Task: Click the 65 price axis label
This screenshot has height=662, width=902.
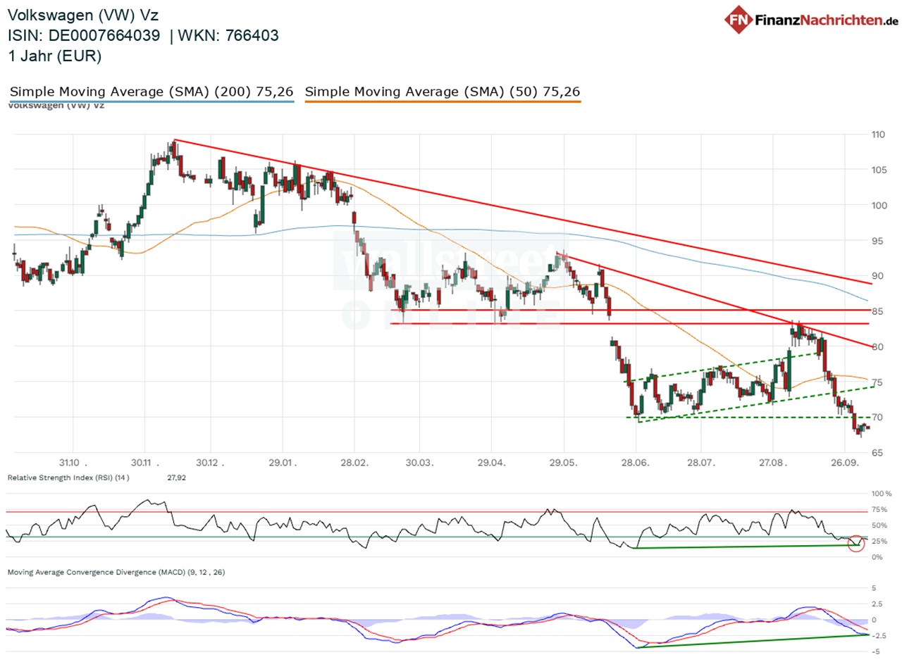Action: pyautogui.click(x=878, y=453)
